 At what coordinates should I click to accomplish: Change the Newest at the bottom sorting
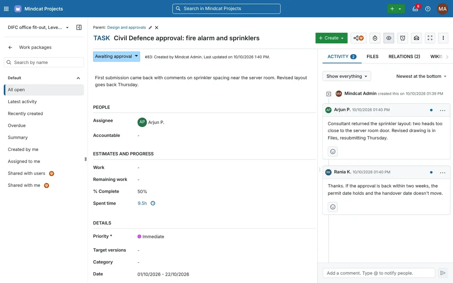(421, 76)
